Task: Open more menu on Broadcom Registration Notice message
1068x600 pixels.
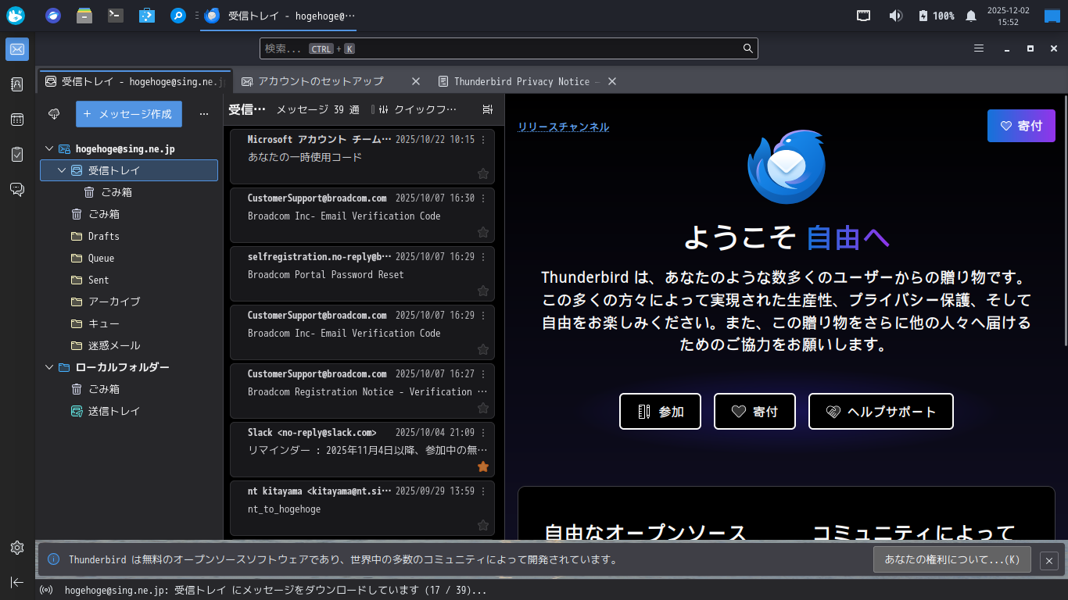Action: (483, 374)
